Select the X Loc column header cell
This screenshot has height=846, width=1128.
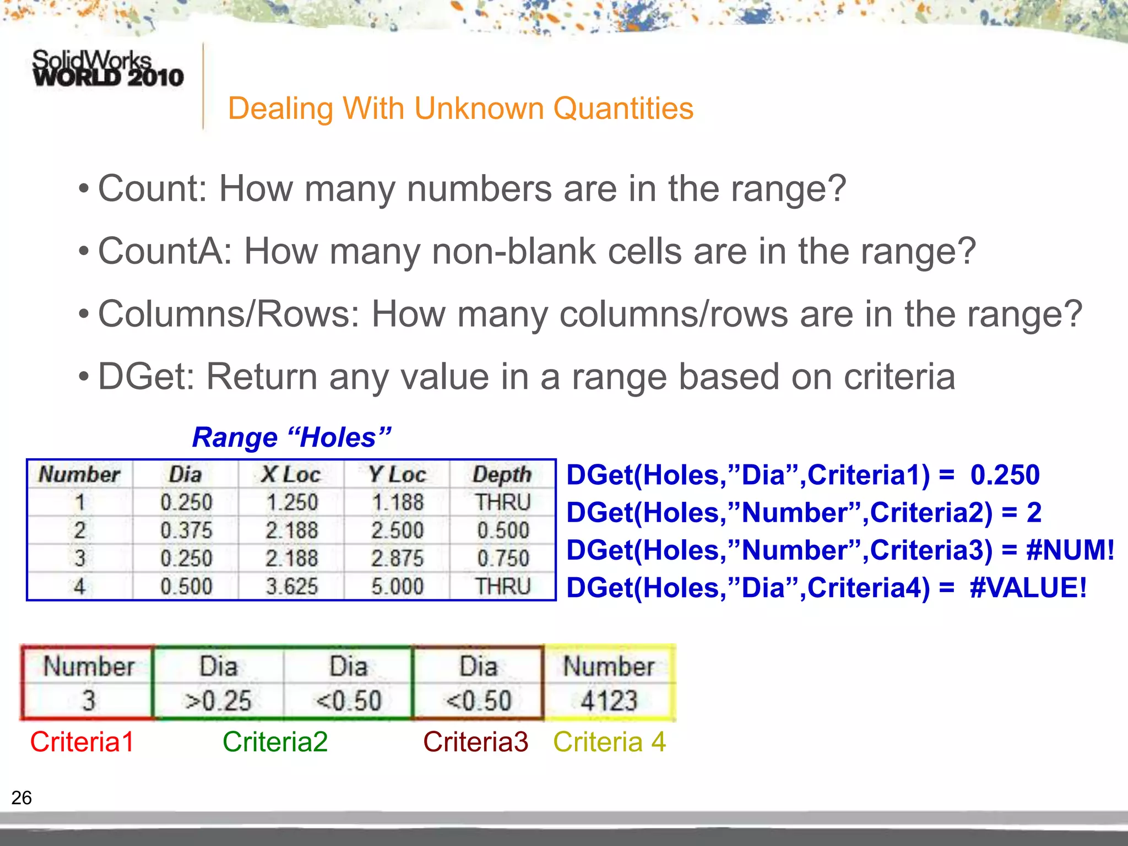pyautogui.click(x=291, y=475)
